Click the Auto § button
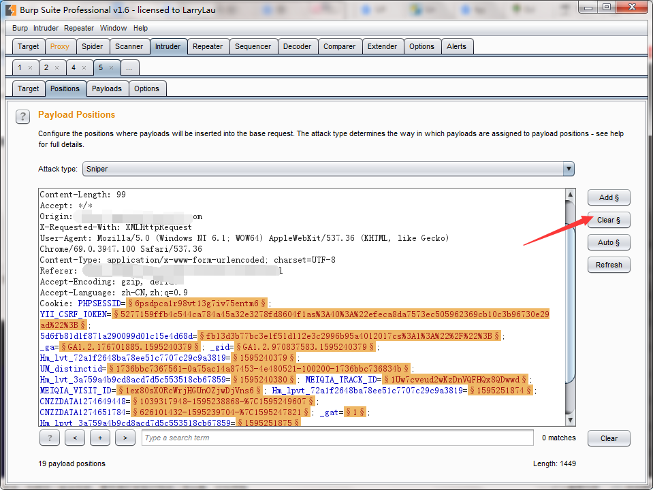Viewport: 653px width, 490px height. click(609, 243)
